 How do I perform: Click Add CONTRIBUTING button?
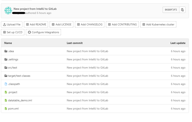(122, 24)
